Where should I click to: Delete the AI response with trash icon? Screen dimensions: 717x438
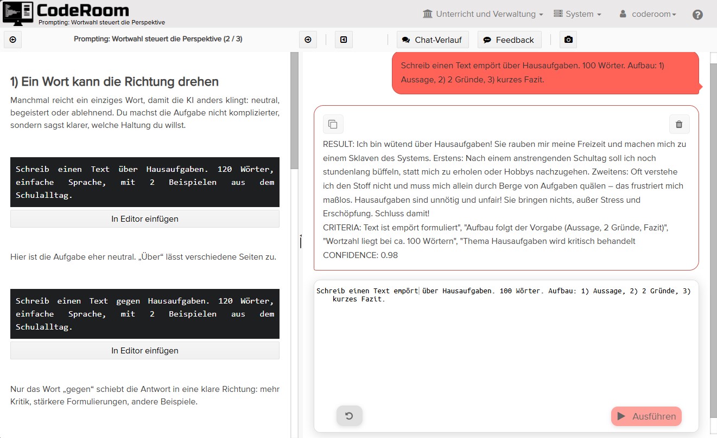[x=679, y=124]
